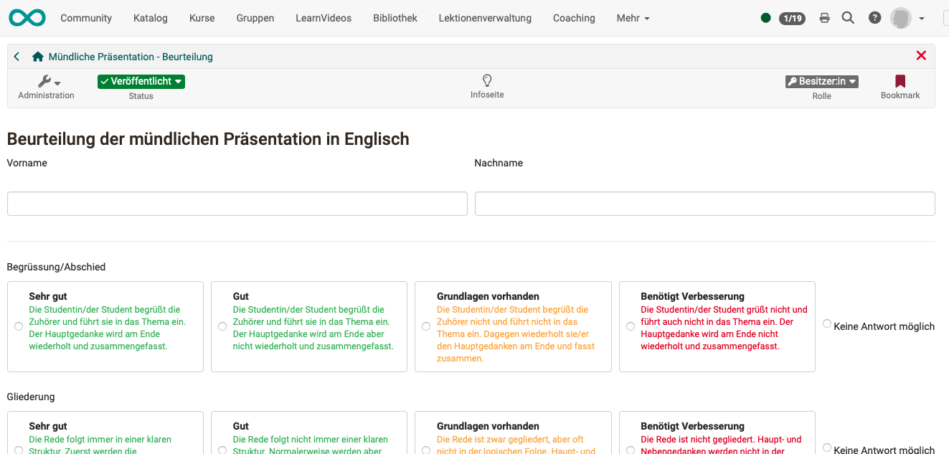The height and width of the screenshot is (454, 949).
Task: Open Lektionenverwaltung from the top navigation
Action: [485, 17]
